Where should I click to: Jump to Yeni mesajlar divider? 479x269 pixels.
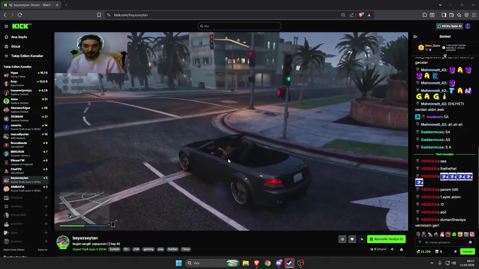(445, 154)
